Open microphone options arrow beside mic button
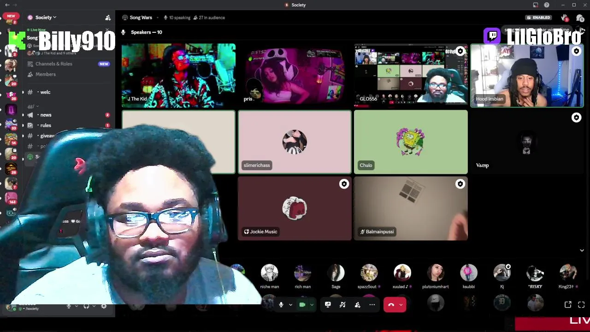The image size is (590, 332). pos(290,305)
